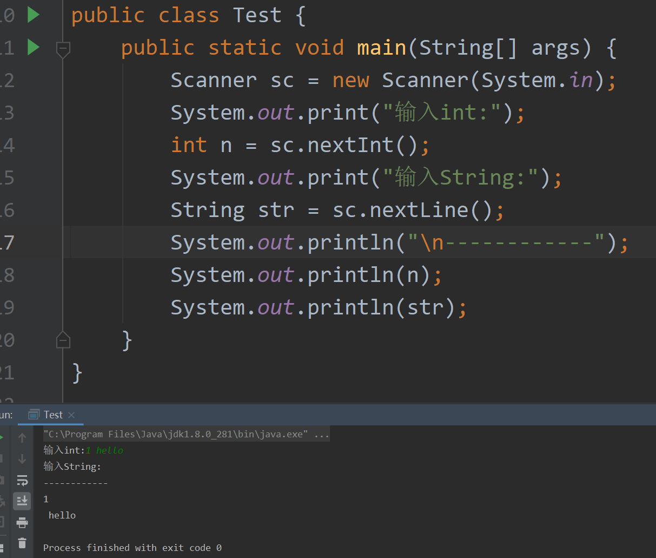Toggle Use Soft Wraps in the console
Screen dimensions: 656x558
[22, 480]
